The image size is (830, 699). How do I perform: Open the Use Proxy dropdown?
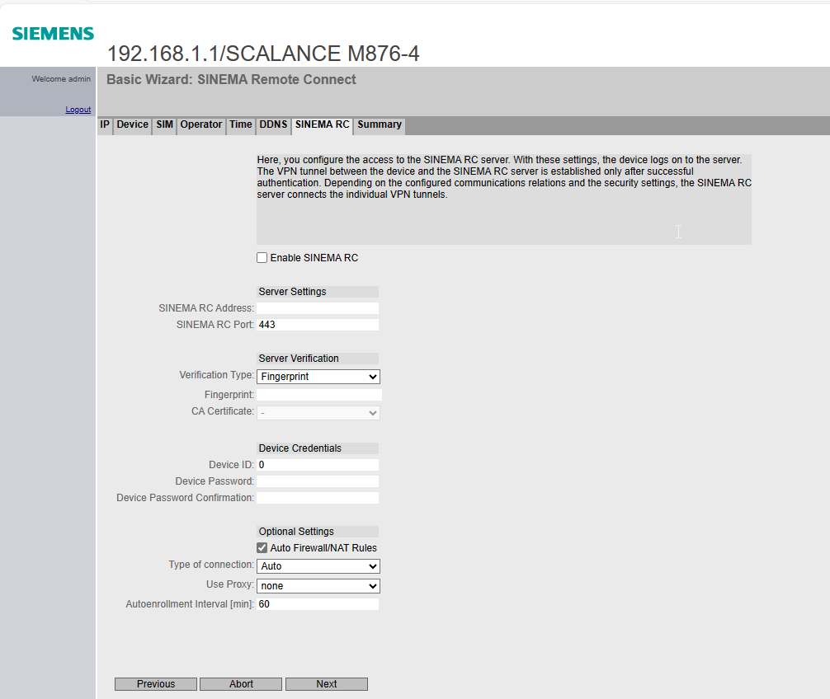point(318,586)
